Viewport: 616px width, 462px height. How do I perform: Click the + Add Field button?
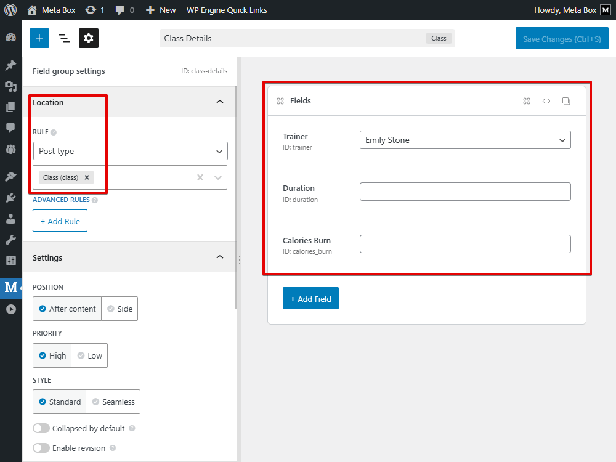[x=310, y=299]
